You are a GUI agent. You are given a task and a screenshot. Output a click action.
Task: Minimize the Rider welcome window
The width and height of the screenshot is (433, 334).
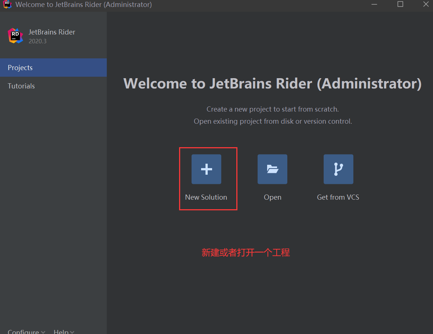coord(374,4)
